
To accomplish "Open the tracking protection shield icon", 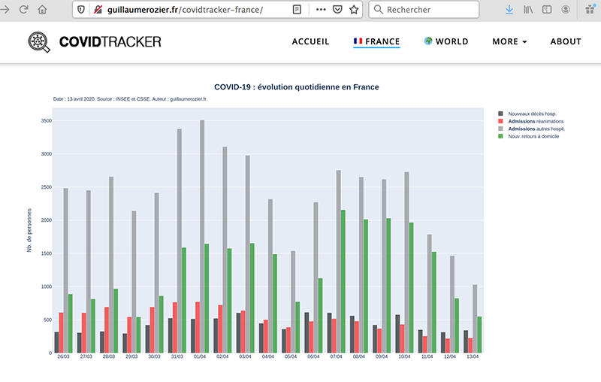I will (x=82, y=10).
